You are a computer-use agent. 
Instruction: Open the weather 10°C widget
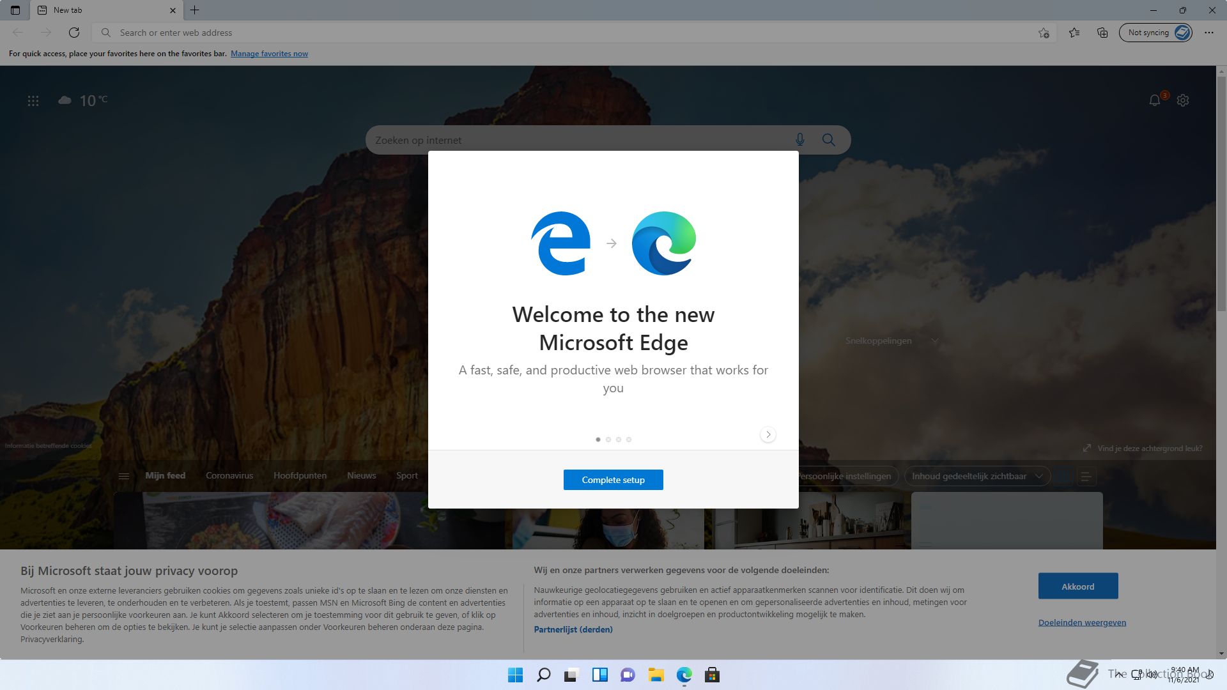coord(83,100)
